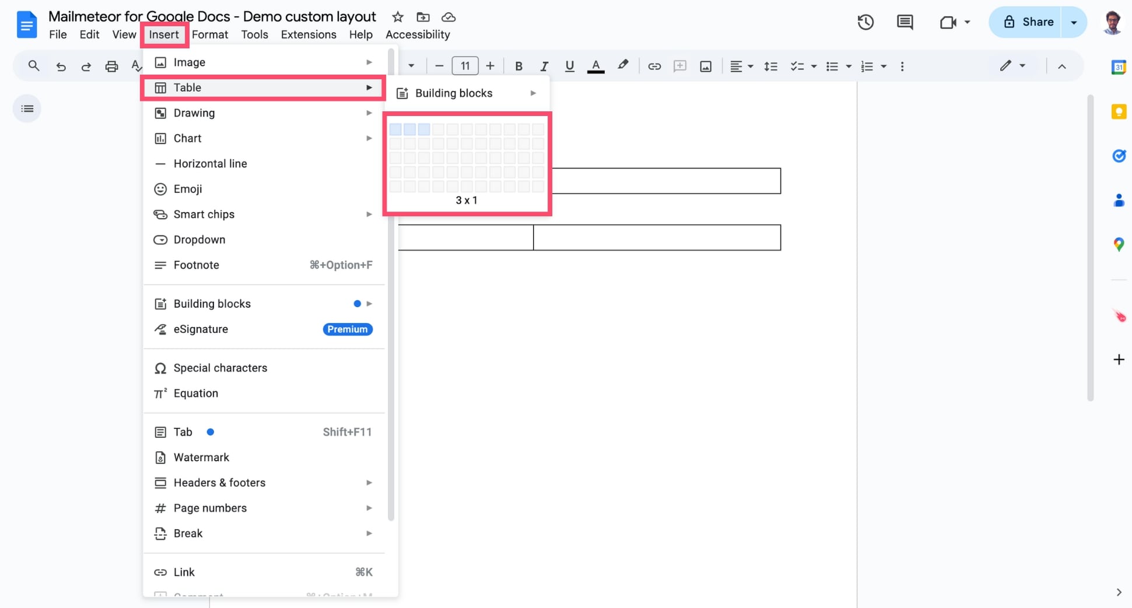Open numbered list options arrow
1132x608 pixels.
tap(884, 66)
